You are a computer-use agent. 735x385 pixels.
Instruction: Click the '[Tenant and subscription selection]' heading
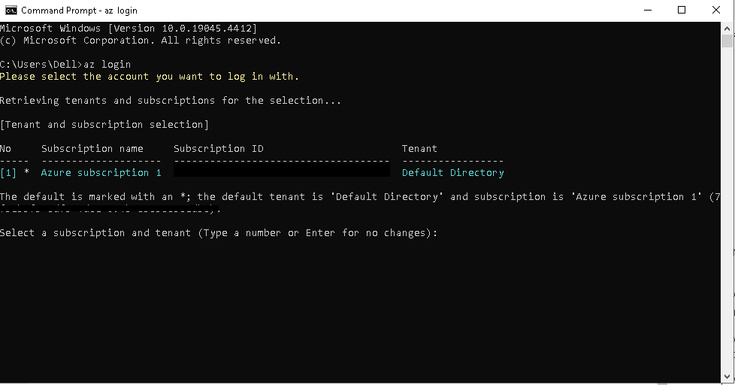pyautogui.click(x=104, y=125)
